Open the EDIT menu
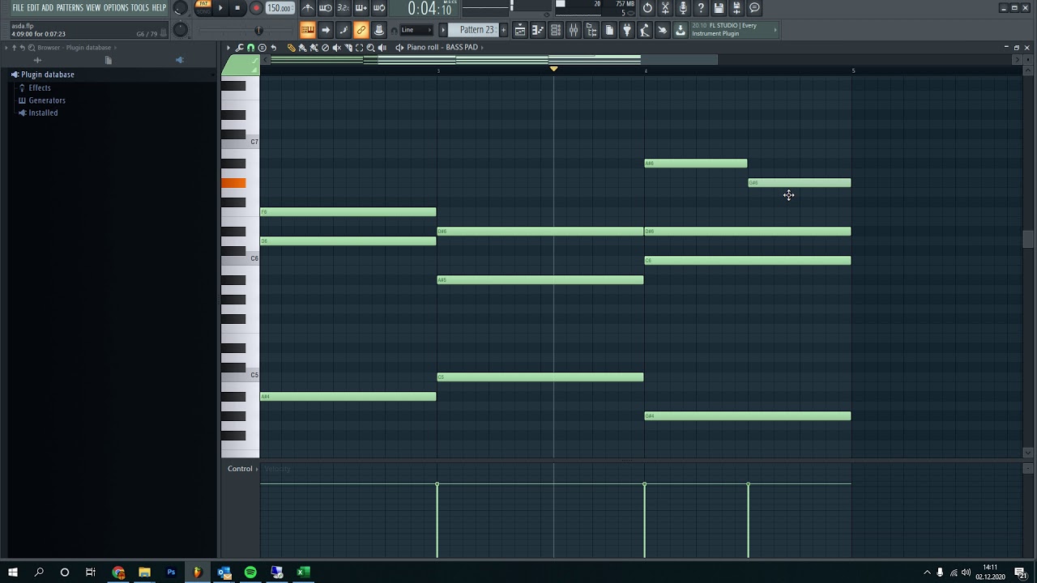 click(33, 8)
